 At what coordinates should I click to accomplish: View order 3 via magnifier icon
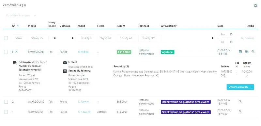pos(253,52)
